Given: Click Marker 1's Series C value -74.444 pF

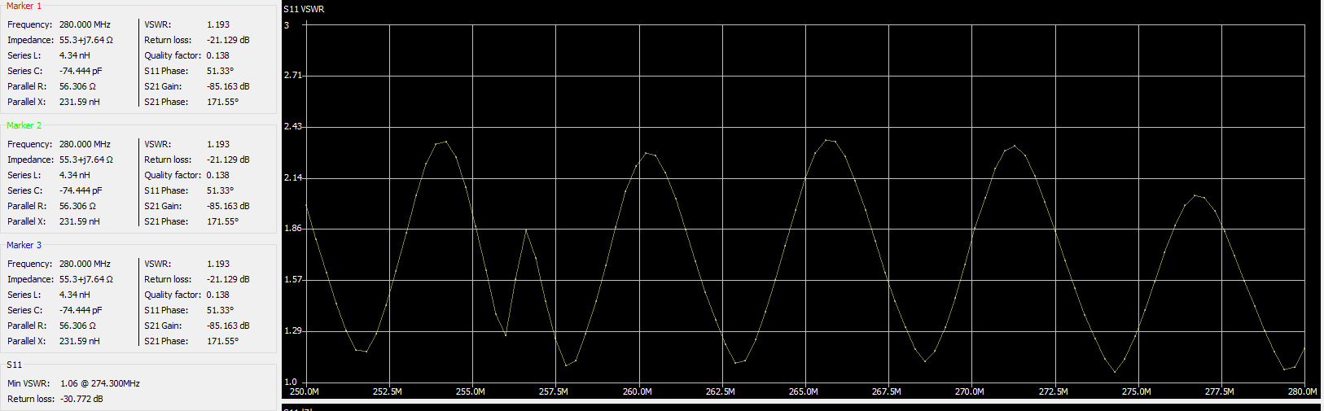Looking at the screenshot, I should point(81,71).
